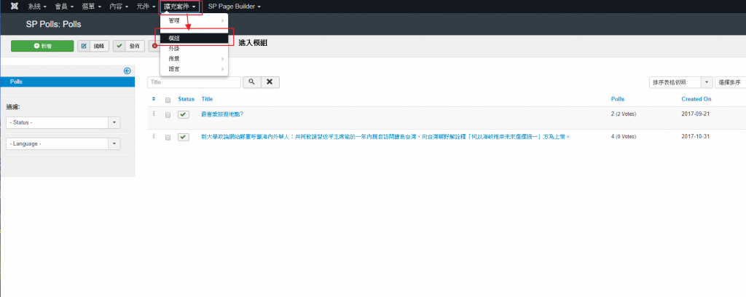Screen dimensions: 746x297
Task: Click the green 新增 button
Action: coord(42,46)
